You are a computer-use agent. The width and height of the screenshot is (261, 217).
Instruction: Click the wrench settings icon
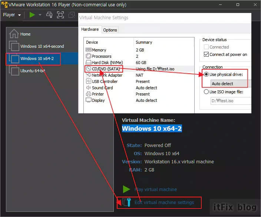[127, 202]
